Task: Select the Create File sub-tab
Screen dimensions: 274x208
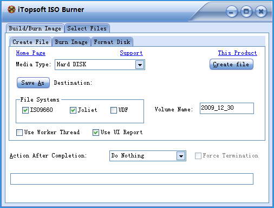Action: (30, 42)
